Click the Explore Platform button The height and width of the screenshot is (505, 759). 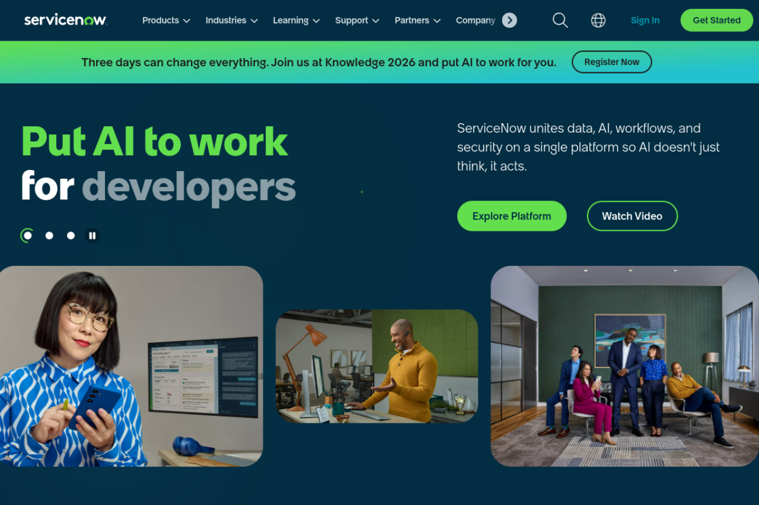tap(512, 216)
